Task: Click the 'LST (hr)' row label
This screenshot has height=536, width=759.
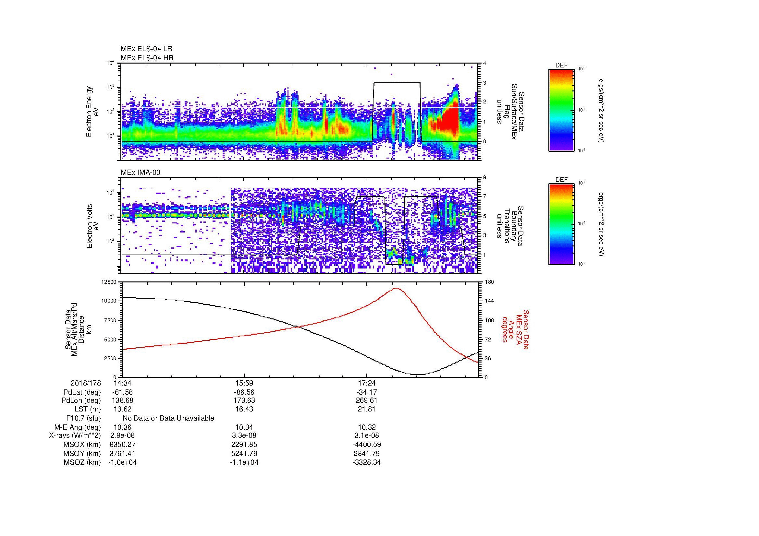Action: pyautogui.click(x=88, y=409)
